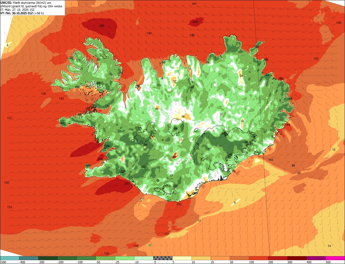
Task: Click the light orange legend swatch from 25 to 50
Action: [220, 258]
